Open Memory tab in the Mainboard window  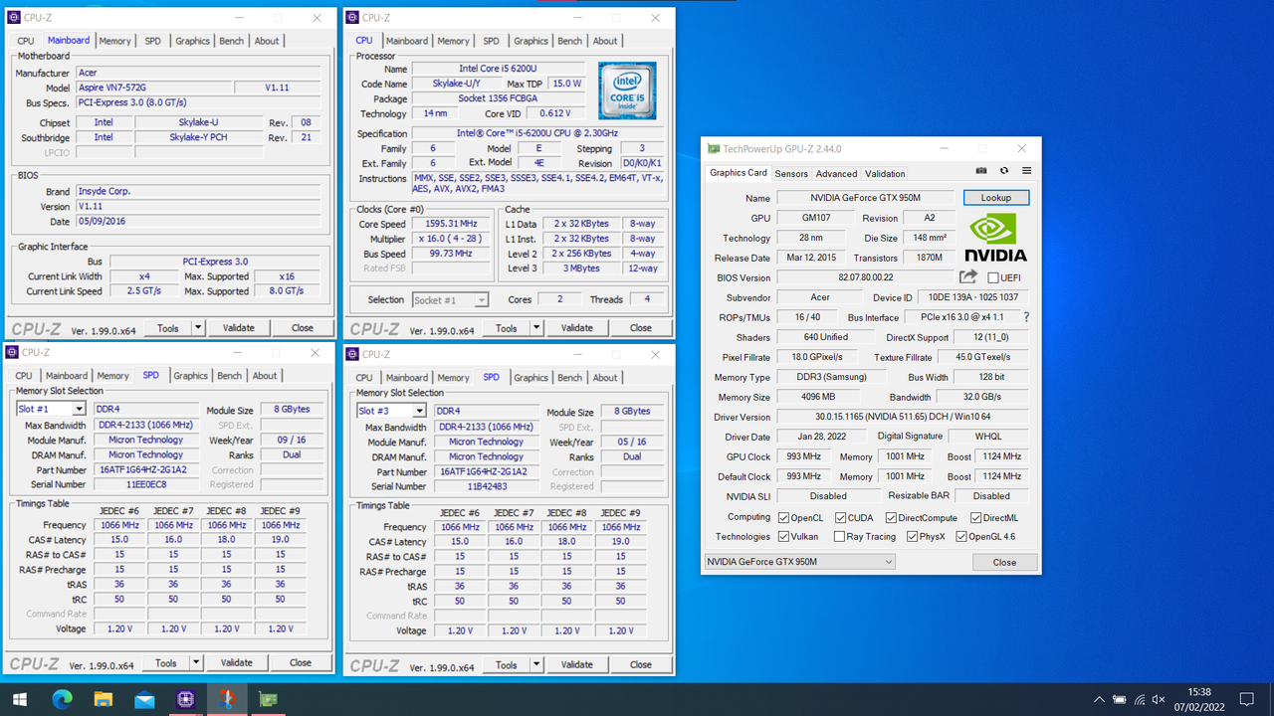pyautogui.click(x=114, y=41)
